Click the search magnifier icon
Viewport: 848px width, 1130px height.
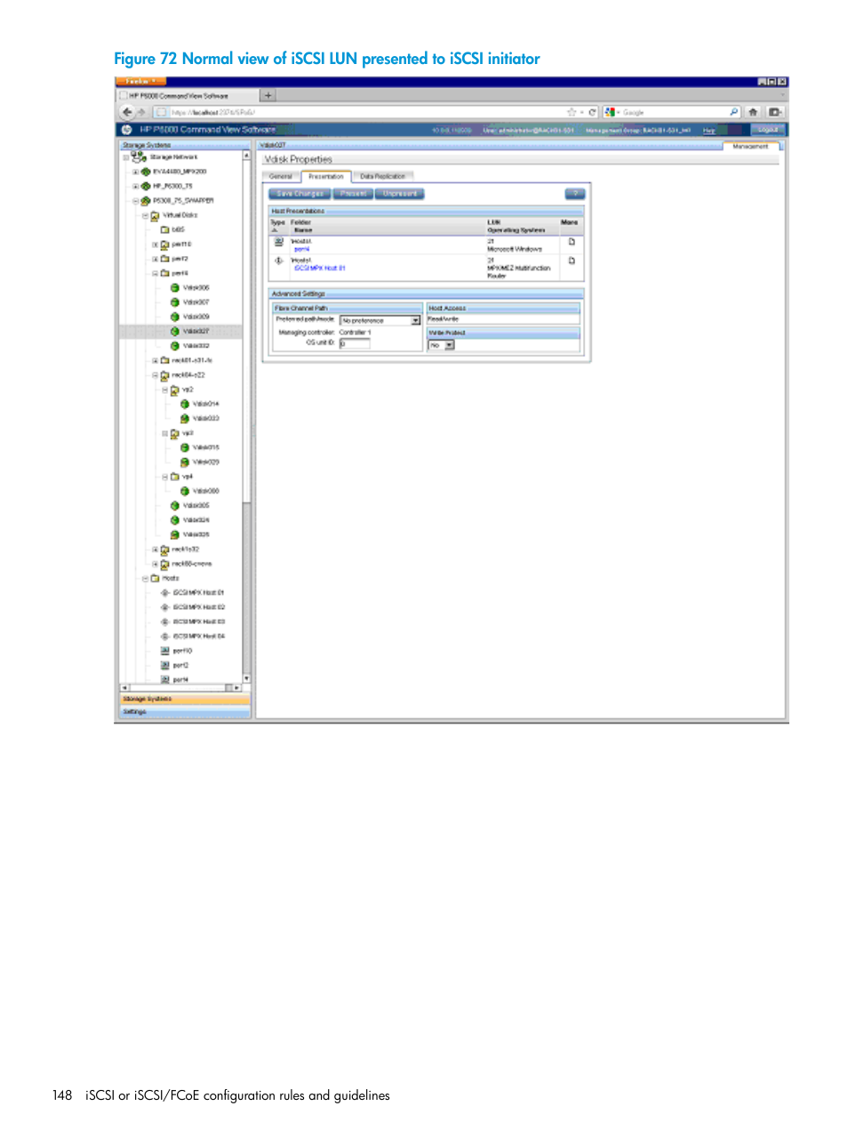tap(734, 112)
